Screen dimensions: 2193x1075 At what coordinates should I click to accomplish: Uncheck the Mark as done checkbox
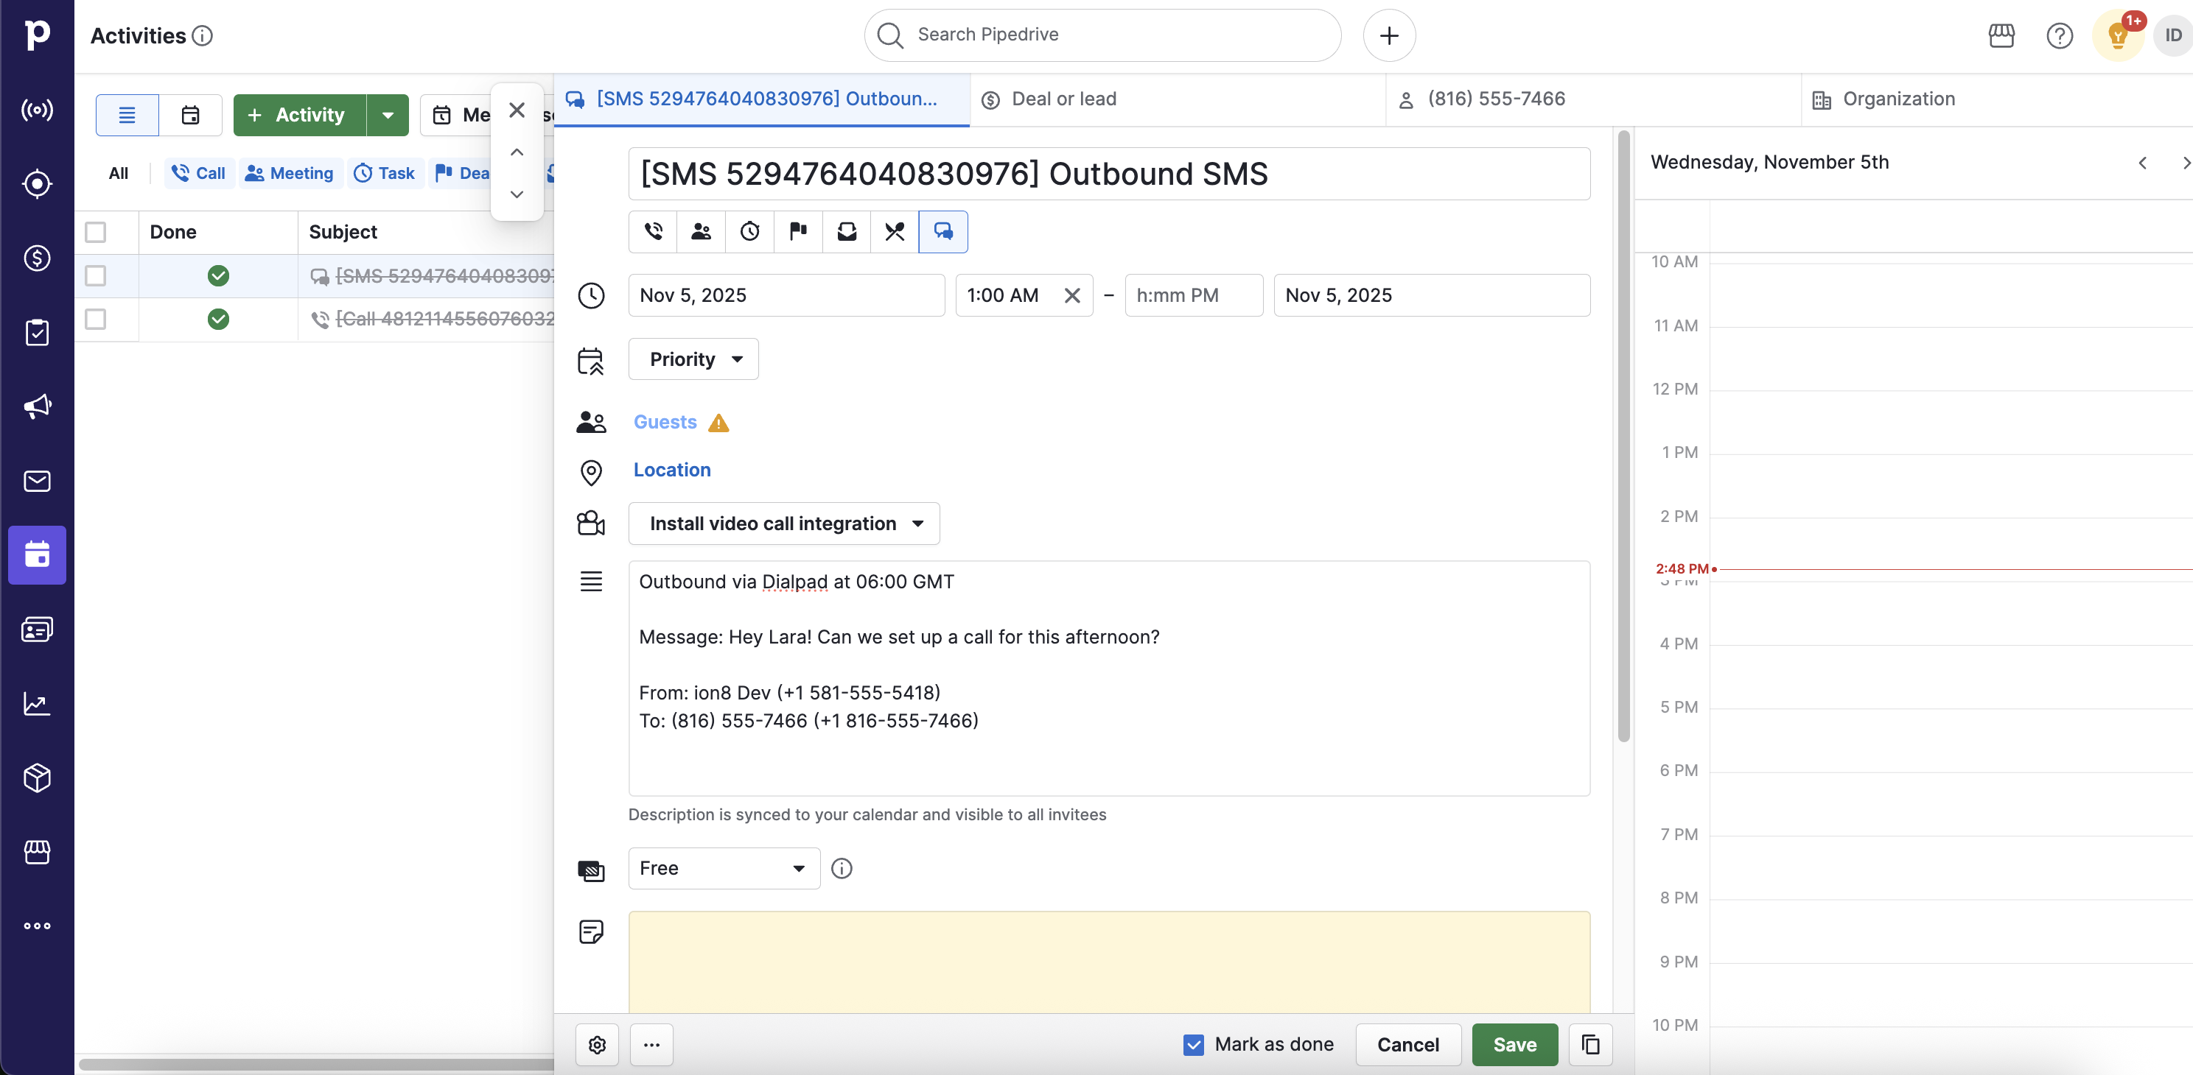pos(1194,1044)
